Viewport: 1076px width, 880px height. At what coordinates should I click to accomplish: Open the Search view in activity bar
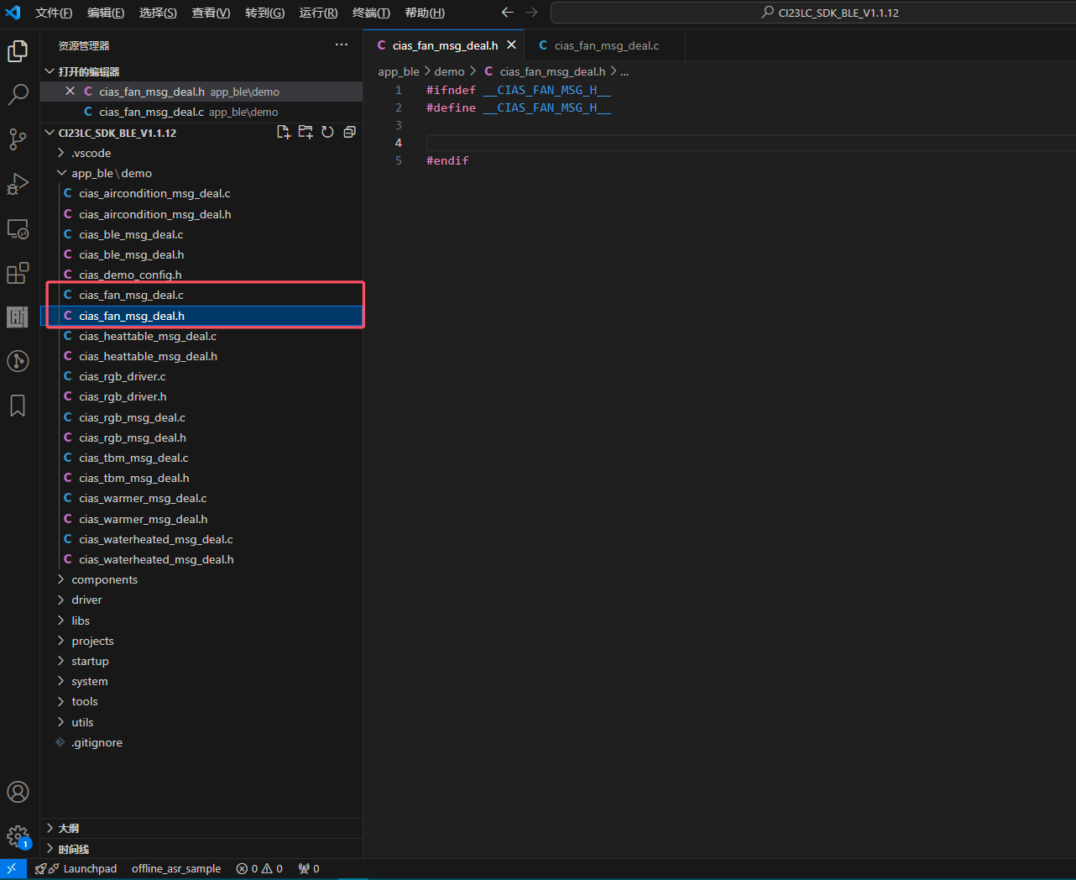[x=18, y=95]
